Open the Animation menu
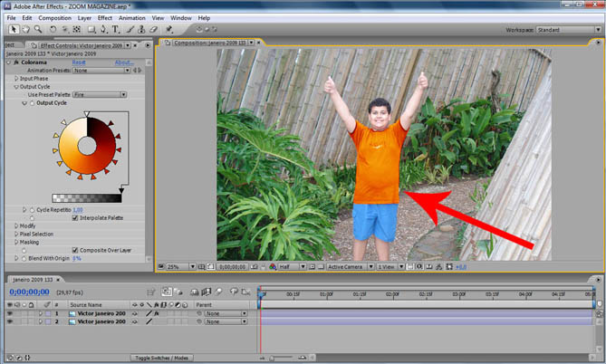 132,17
